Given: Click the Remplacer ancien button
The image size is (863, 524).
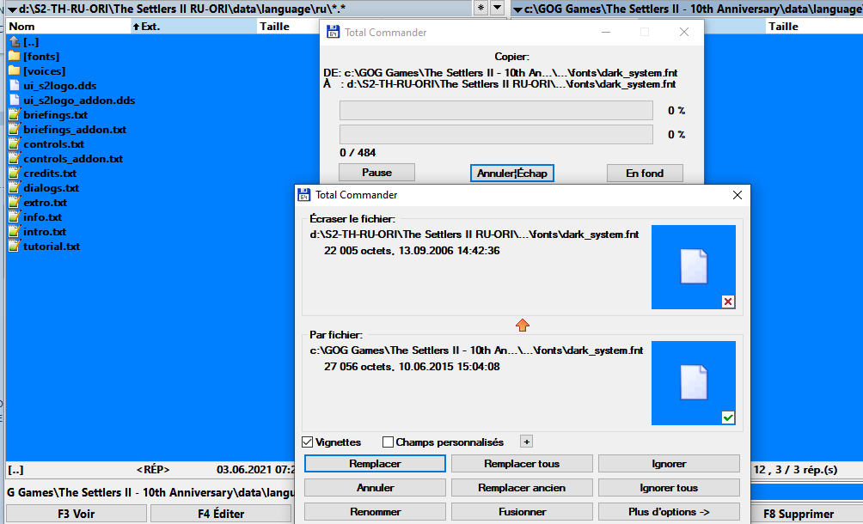Looking at the screenshot, I should point(522,488).
